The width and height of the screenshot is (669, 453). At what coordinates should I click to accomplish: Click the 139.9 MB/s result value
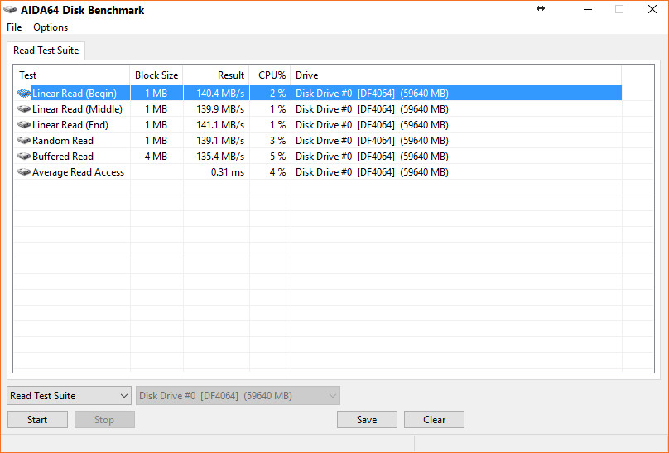pyautogui.click(x=220, y=108)
